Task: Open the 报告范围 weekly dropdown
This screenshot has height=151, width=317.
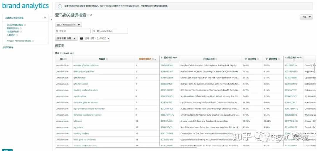Action: 66,38
